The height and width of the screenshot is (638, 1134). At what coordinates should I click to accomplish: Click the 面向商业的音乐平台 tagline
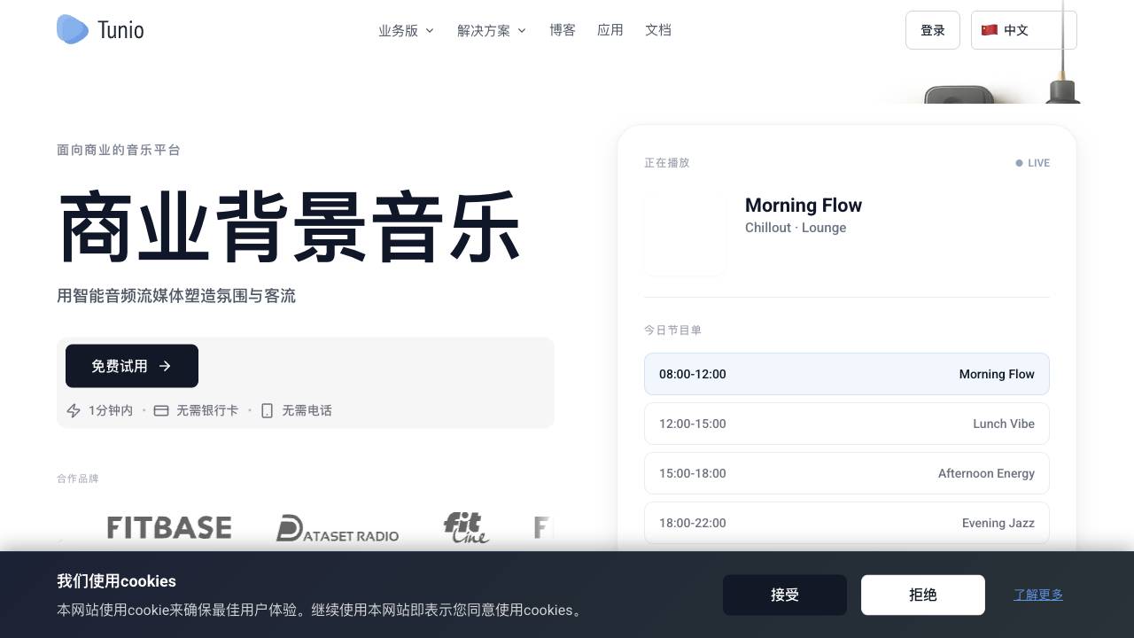click(119, 151)
